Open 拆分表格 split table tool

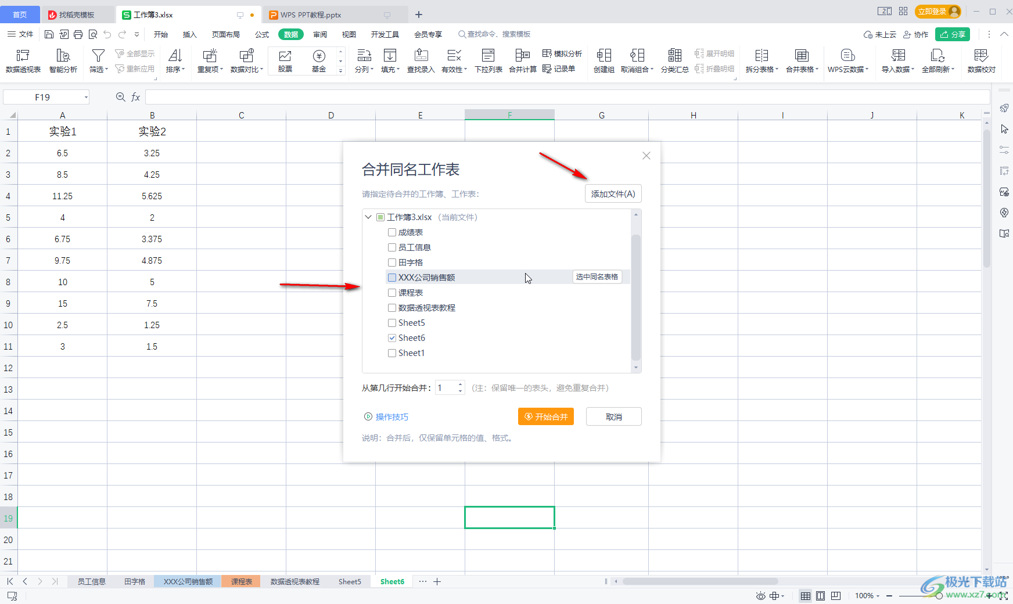click(x=761, y=61)
